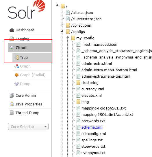
Task: Click the Dashboard gauge icon
Action: (x=12, y=30)
